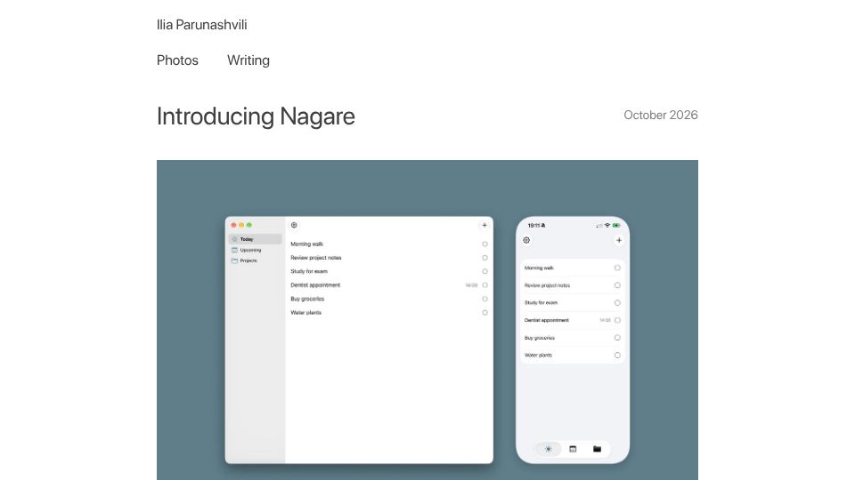Viewport: 855px width, 480px height.
Task: Check off Review project notes on phone
Action: point(617,285)
